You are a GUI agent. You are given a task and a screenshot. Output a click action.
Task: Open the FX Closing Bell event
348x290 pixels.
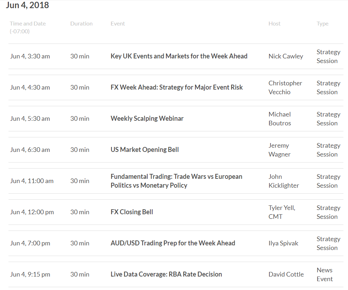tap(132, 212)
